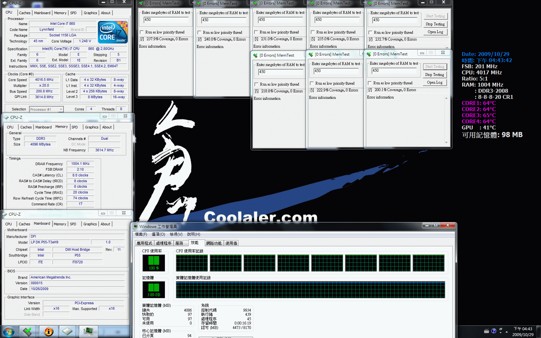Click title icon of MemTest window with 237.9% coverage
The width and height of the screenshot is (541, 338).
141,3
